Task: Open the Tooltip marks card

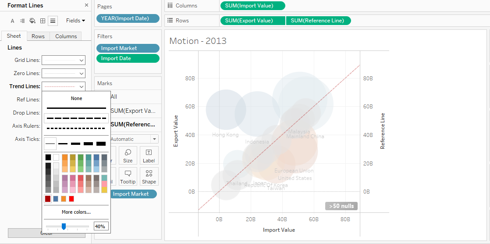Action: (128, 176)
